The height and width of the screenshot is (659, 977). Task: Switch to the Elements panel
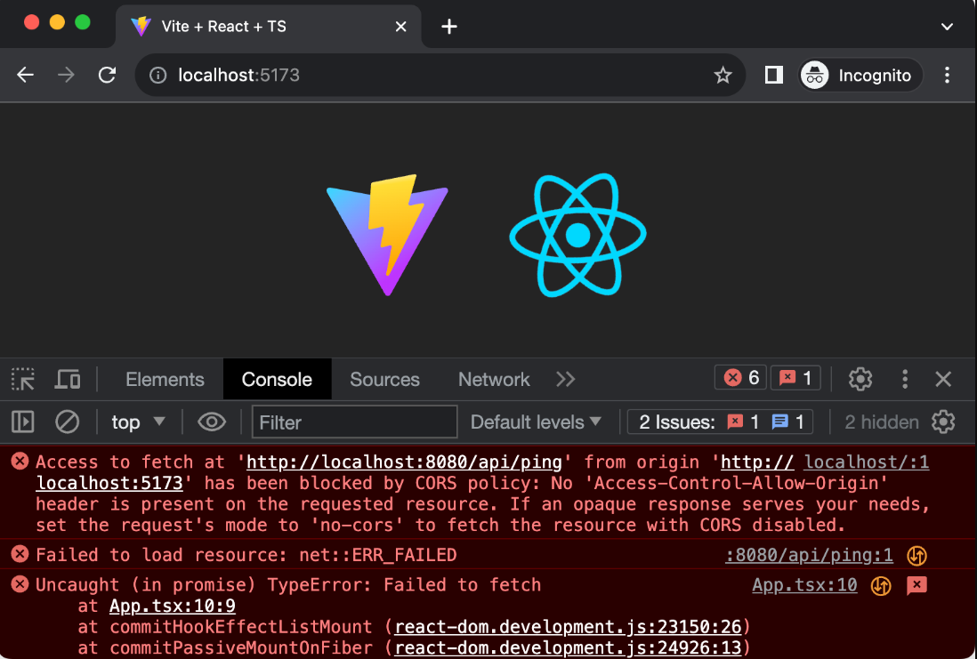pyautogui.click(x=165, y=379)
